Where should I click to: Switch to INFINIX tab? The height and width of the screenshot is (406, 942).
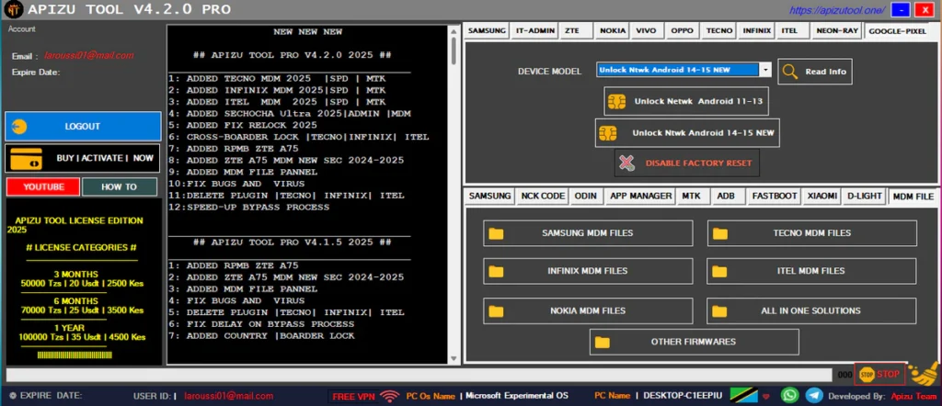click(x=757, y=30)
